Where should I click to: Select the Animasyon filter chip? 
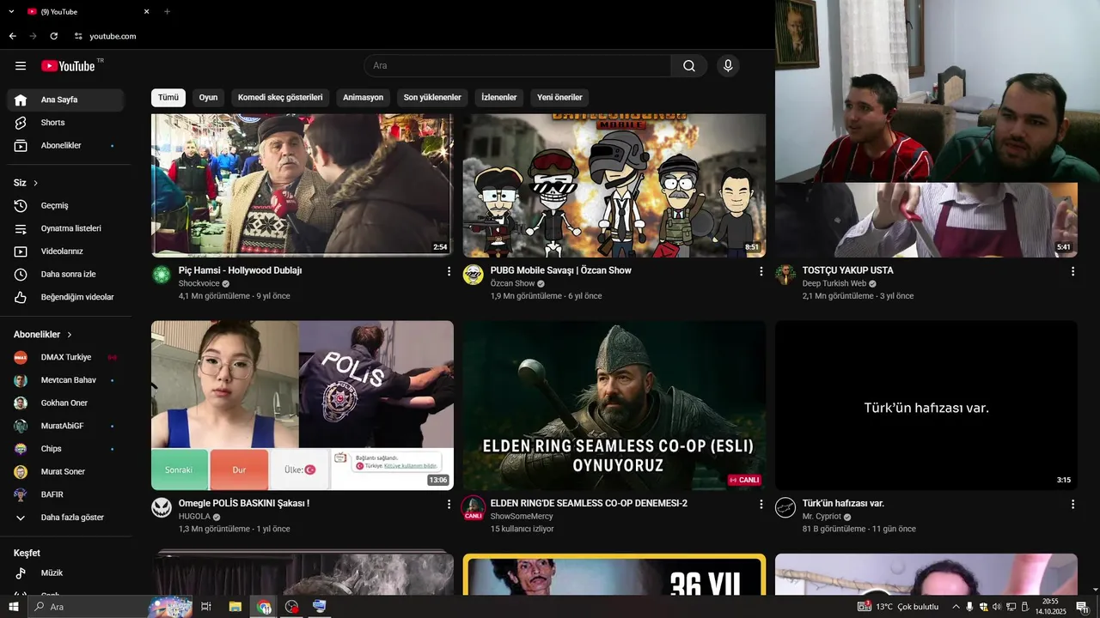coord(363,97)
